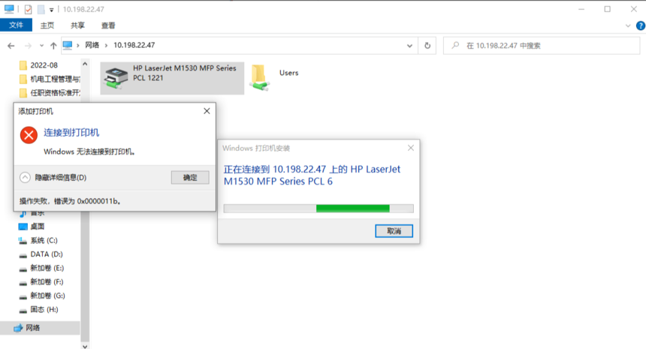Collapse details with 隐藏详细信息 chevron
Image resolution: width=646 pixels, height=349 pixels.
25,177
